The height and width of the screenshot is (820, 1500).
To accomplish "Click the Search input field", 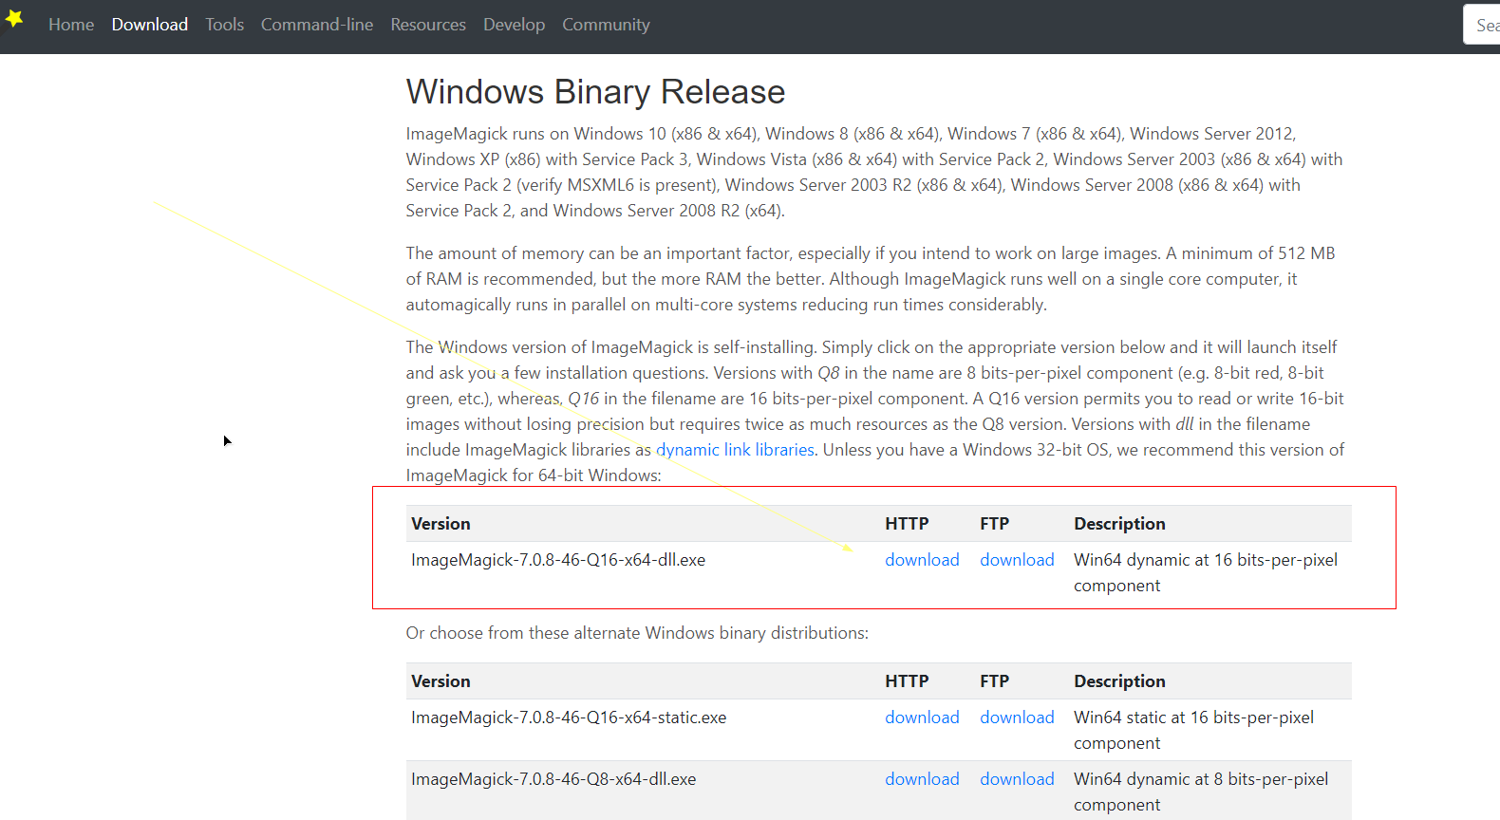I will [1483, 25].
